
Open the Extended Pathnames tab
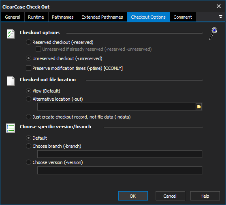tap(102, 17)
